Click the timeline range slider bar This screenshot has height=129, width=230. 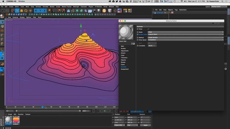coord(48,111)
